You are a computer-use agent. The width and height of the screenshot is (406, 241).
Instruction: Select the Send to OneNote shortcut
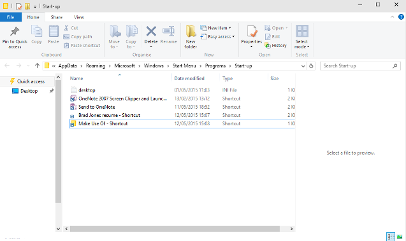pos(182,107)
